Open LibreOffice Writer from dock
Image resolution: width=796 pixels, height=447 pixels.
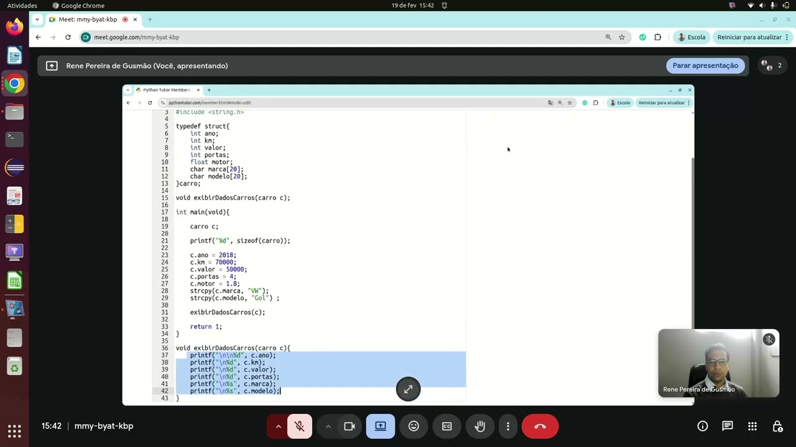click(x=14, y=55)
